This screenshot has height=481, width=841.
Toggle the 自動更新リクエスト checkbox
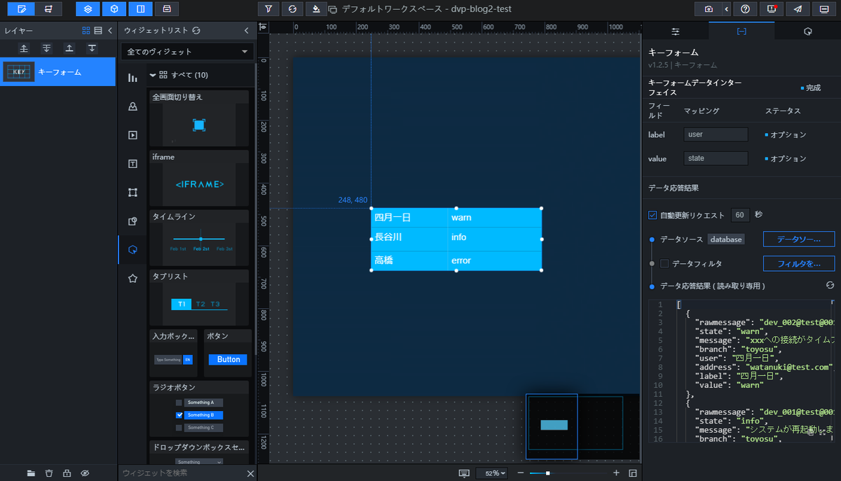653,215
